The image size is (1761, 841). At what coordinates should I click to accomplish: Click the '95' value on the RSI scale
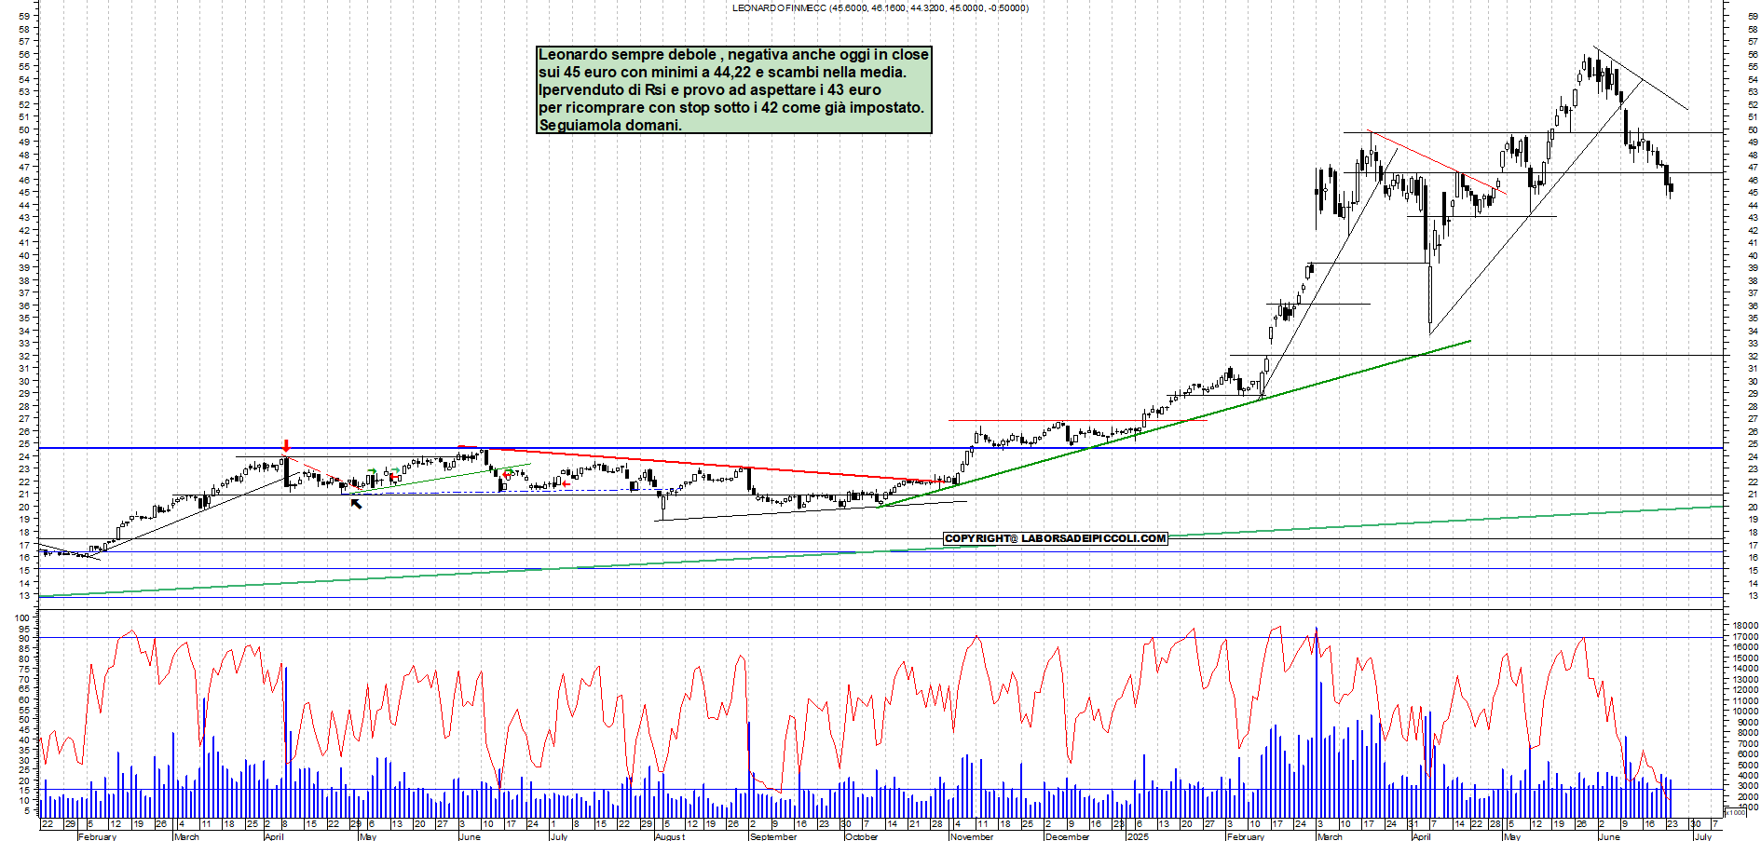tap(26, 629)
